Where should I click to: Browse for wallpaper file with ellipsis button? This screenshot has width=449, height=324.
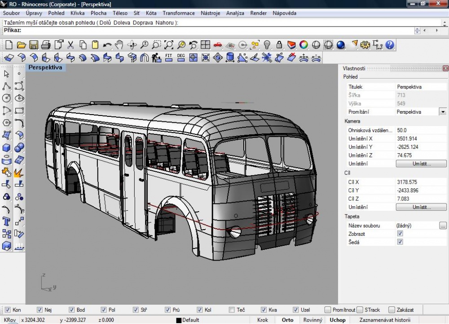(443, 226)
